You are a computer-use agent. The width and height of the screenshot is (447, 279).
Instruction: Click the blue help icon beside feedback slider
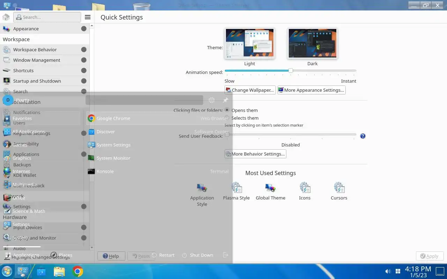click(363, 136)
